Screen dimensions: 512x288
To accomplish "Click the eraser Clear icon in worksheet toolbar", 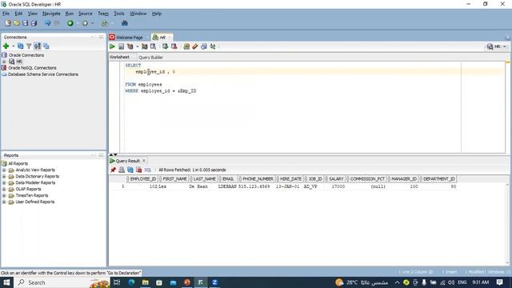I will [195, 46].
